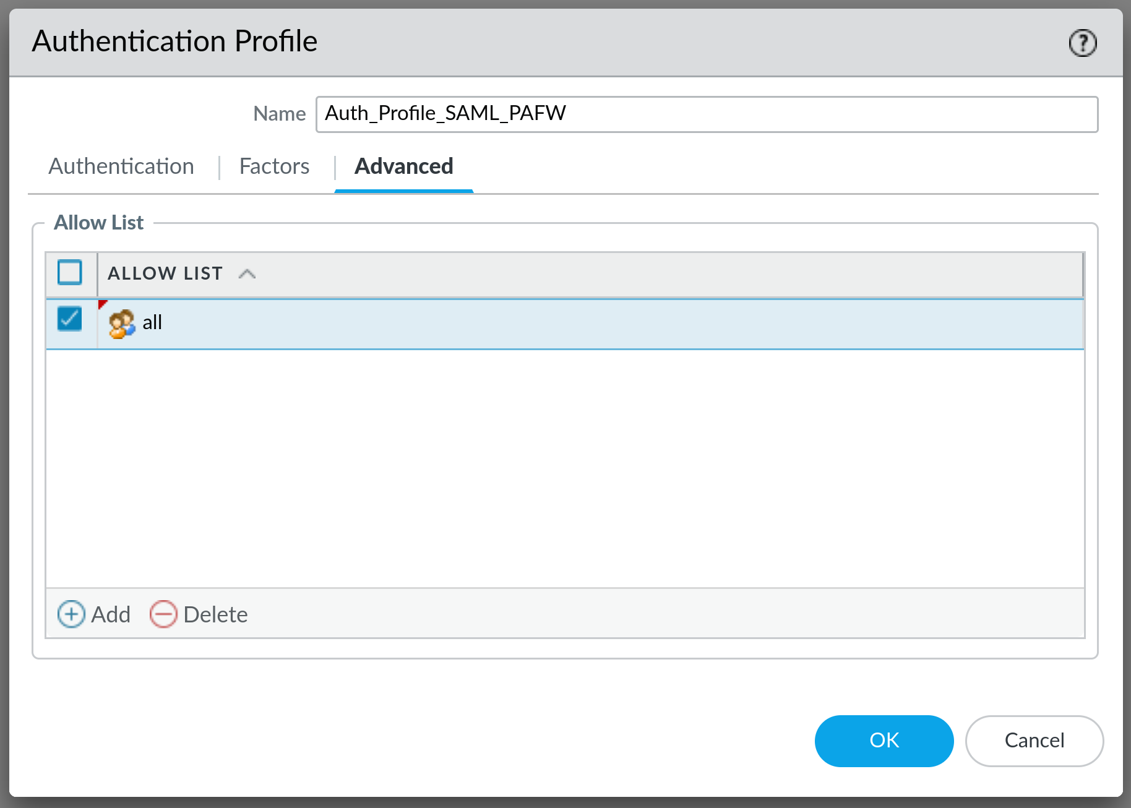
Task: Click the Add link to insert an allow entry
Action: point(110,614)
